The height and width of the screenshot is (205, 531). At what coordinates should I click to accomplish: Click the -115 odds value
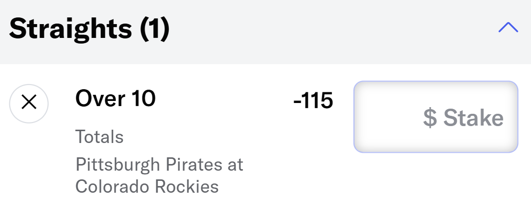click(313, 100)
